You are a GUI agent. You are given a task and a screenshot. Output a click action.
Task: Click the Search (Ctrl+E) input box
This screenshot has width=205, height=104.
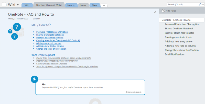[x=182, y=4]
